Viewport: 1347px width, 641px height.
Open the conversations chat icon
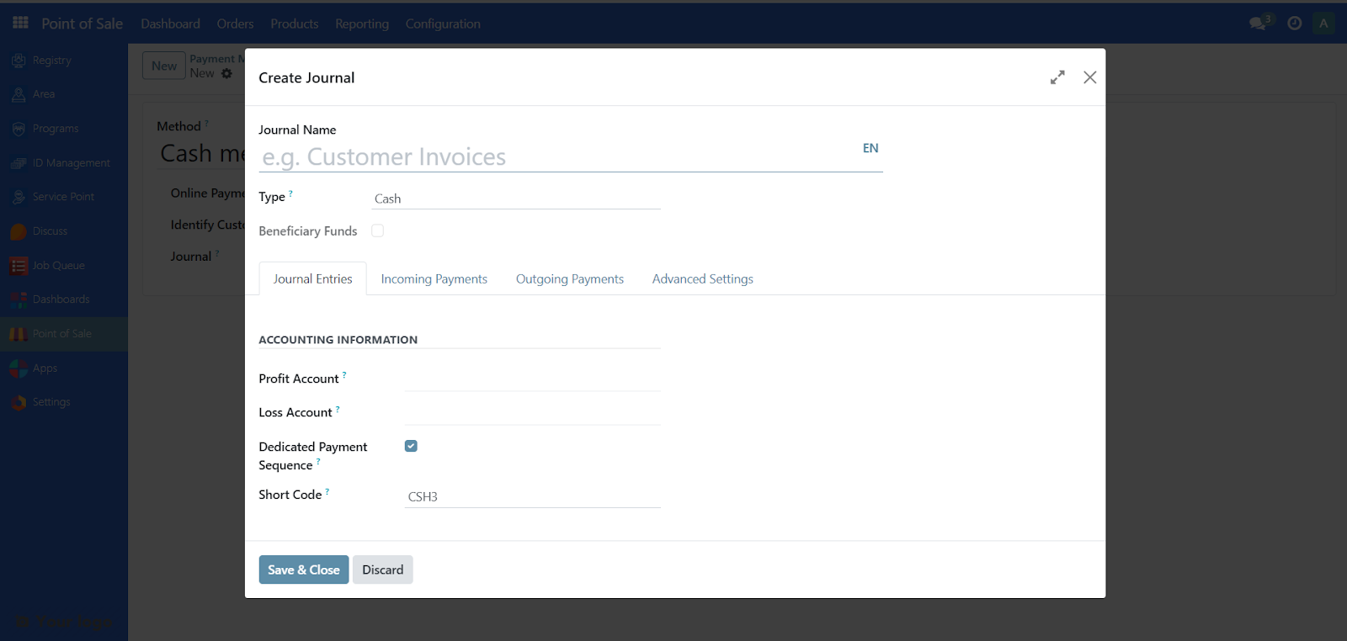[x=1259, y=24]
